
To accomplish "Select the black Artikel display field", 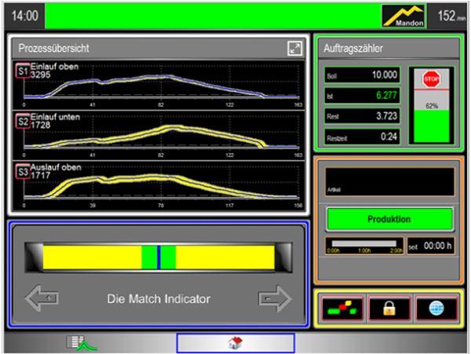I will coord(389,181).
